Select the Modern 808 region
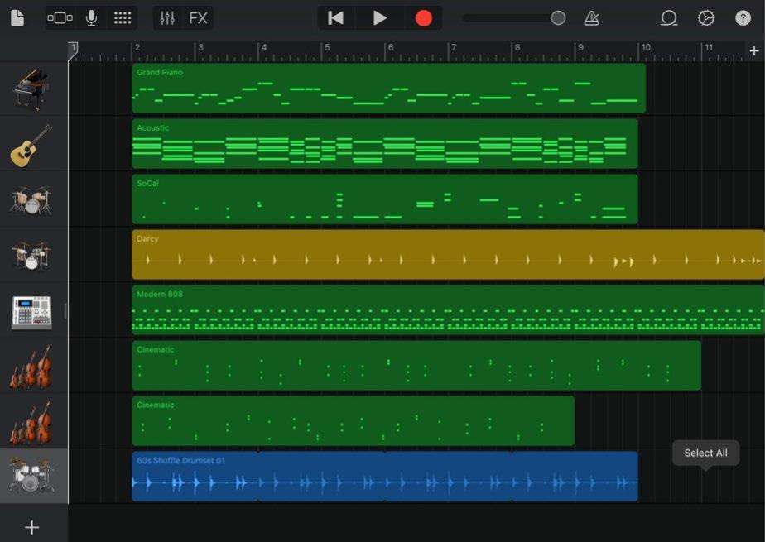 (449, 310)
